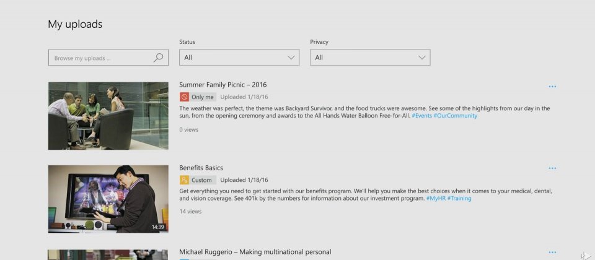Open Michael Ruggerio – Making multinational personal title
The image size is (595, 260).
pyautogui.click(x=255, y=252)
